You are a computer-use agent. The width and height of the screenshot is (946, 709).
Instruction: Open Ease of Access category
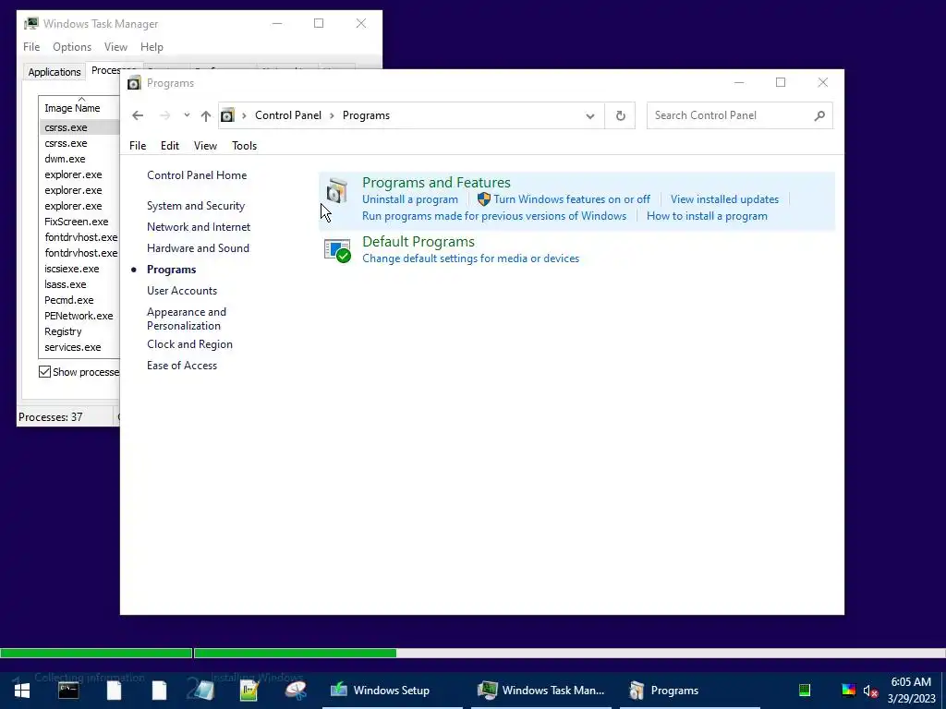click(x=182, y=365)
